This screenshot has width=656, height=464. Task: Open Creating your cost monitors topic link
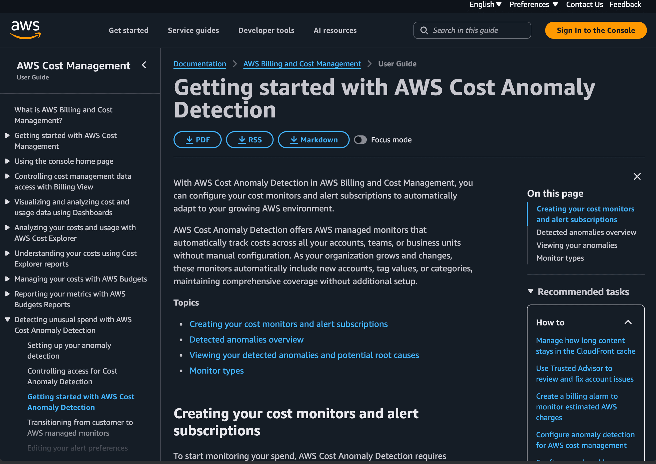pos(289,324)
